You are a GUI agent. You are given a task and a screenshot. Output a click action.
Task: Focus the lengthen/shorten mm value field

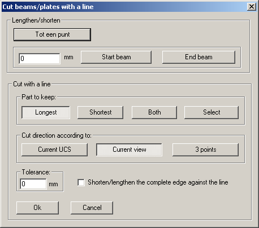(x=40, y=59)
